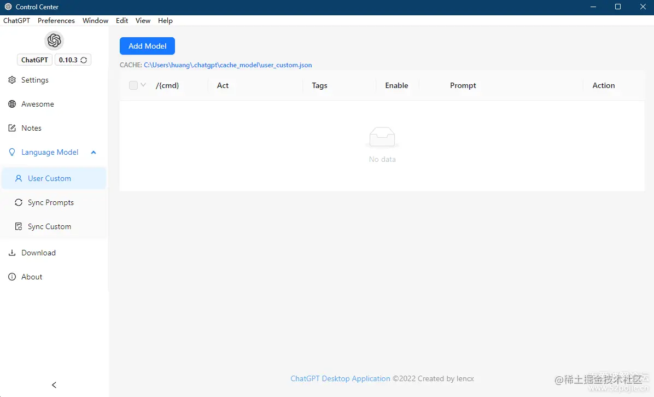Click the Awesome globe icon
Viewport: 654px width, 397px height.
pos(12,104)
